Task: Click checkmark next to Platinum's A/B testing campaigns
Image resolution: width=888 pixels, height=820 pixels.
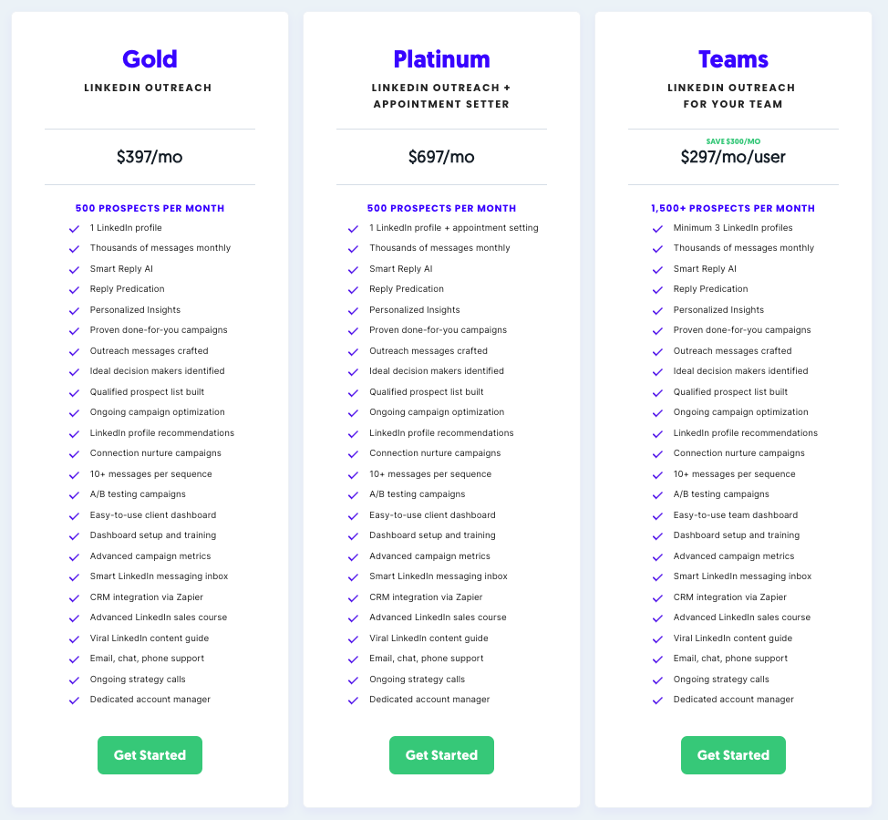Action: [353, 495]
